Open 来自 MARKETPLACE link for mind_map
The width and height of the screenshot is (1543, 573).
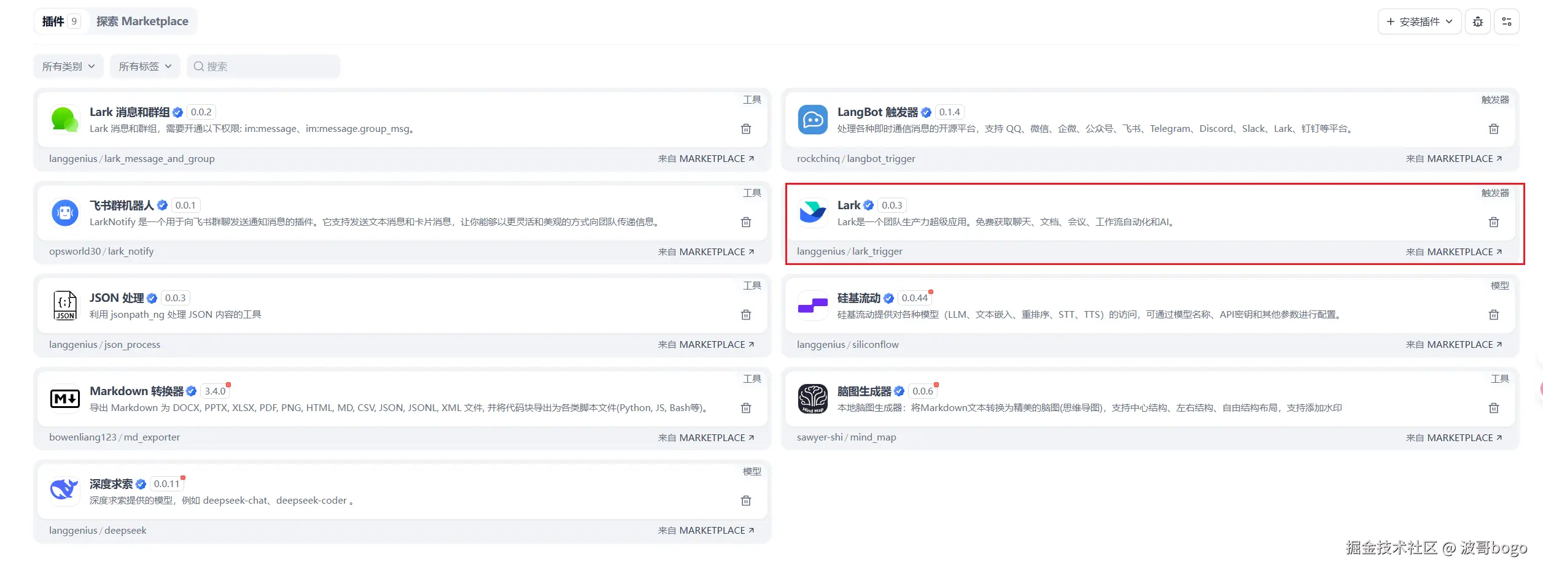(1454, 438)
